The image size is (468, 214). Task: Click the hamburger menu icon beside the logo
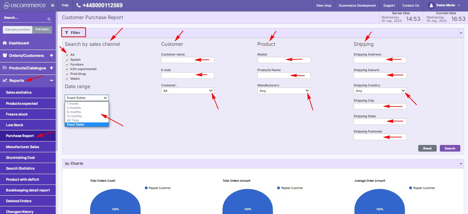(x=52, y=6)
